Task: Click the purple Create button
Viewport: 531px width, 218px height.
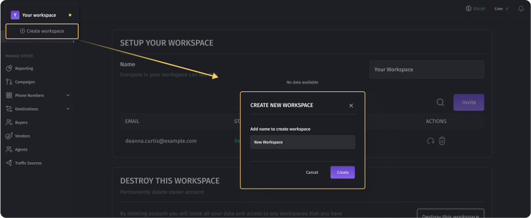Action: (x=343, y=172)
